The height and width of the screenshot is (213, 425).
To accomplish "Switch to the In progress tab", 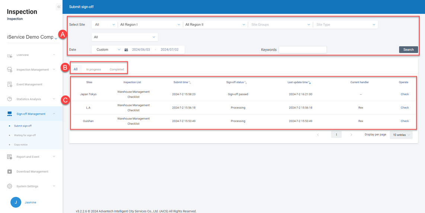I will click(93, 69).
